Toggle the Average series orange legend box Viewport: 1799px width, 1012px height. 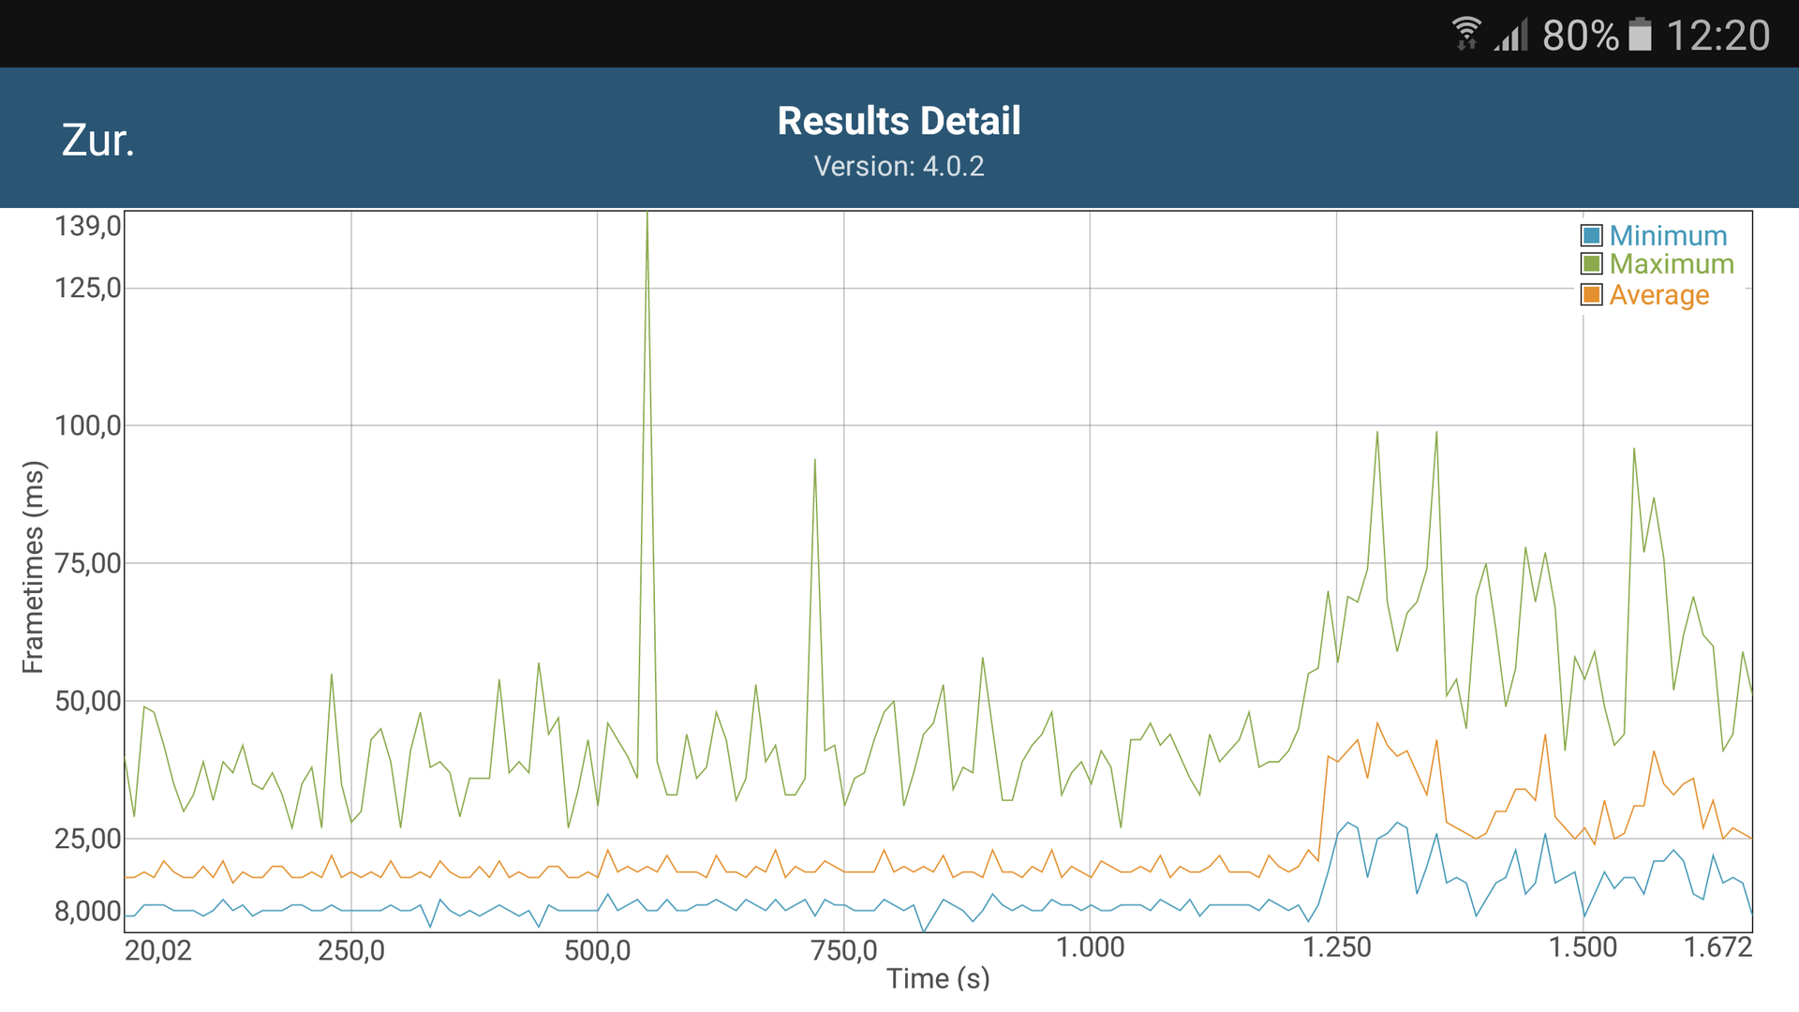(1591, 294)
